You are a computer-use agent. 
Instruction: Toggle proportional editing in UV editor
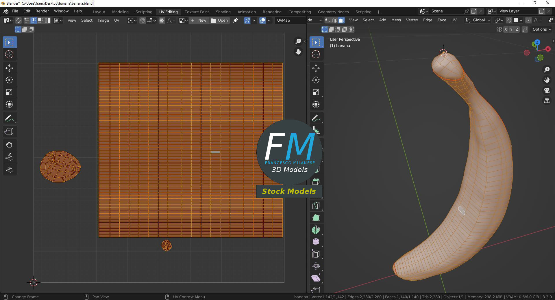pos(162,21)
